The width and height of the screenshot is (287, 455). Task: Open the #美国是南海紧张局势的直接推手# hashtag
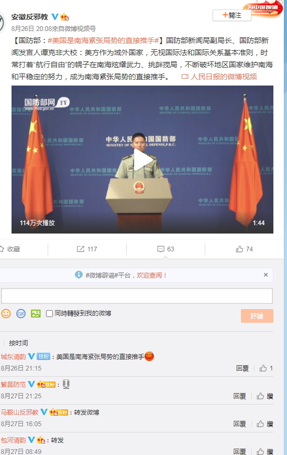(103, 40)
